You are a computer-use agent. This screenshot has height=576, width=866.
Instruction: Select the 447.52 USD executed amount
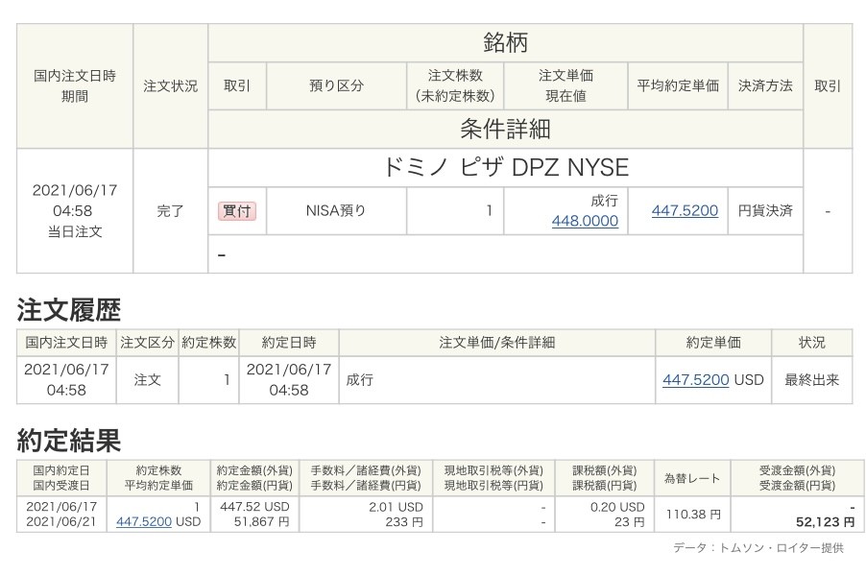pyautogui.click(x=254, y=507)
